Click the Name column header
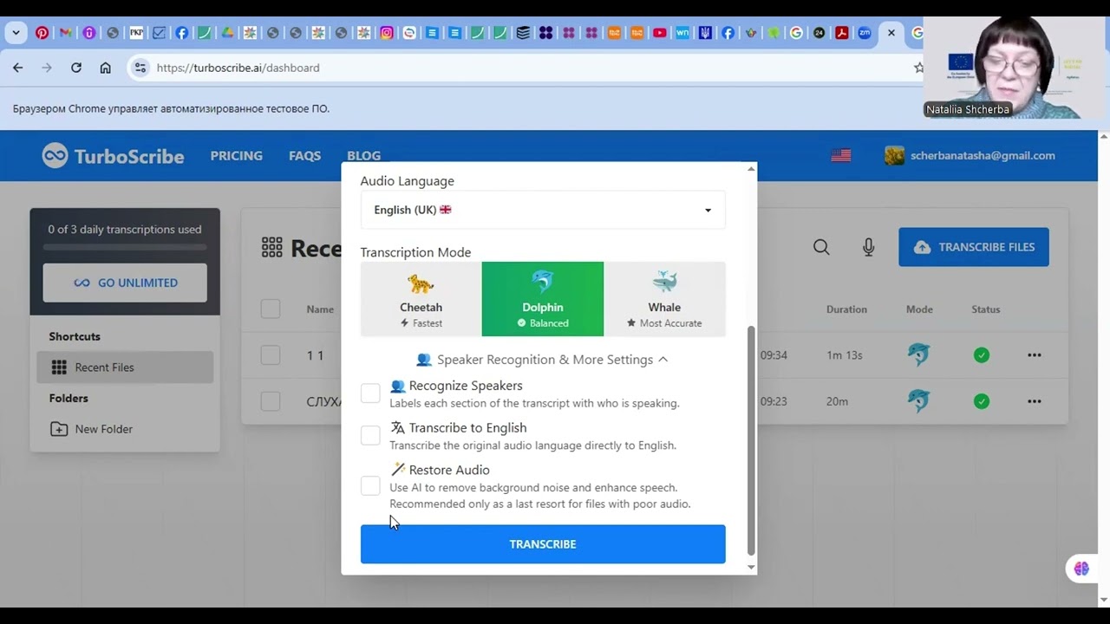This screenshot has height=624, width=1110. (320, 309)
